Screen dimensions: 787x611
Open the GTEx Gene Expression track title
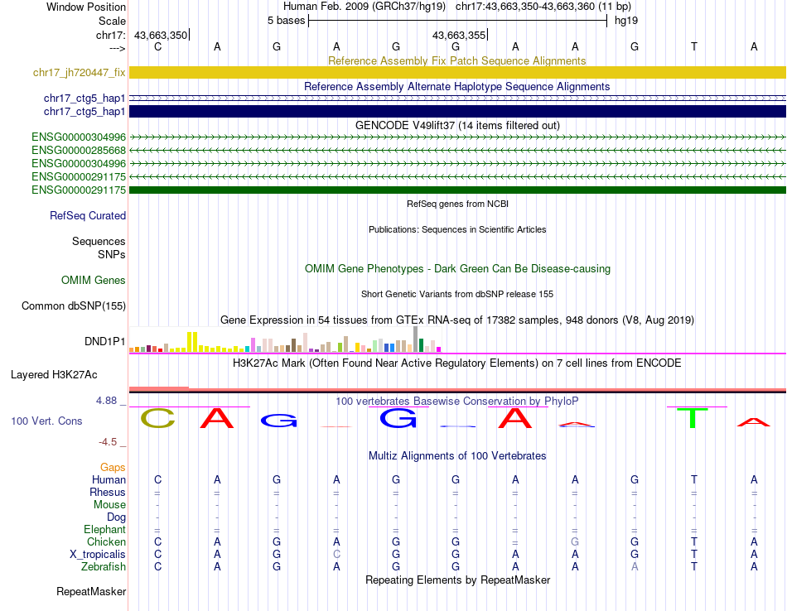[x=457, y=320]
